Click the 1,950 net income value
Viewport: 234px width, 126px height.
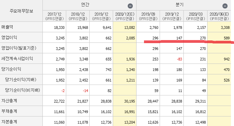[60, 70]
